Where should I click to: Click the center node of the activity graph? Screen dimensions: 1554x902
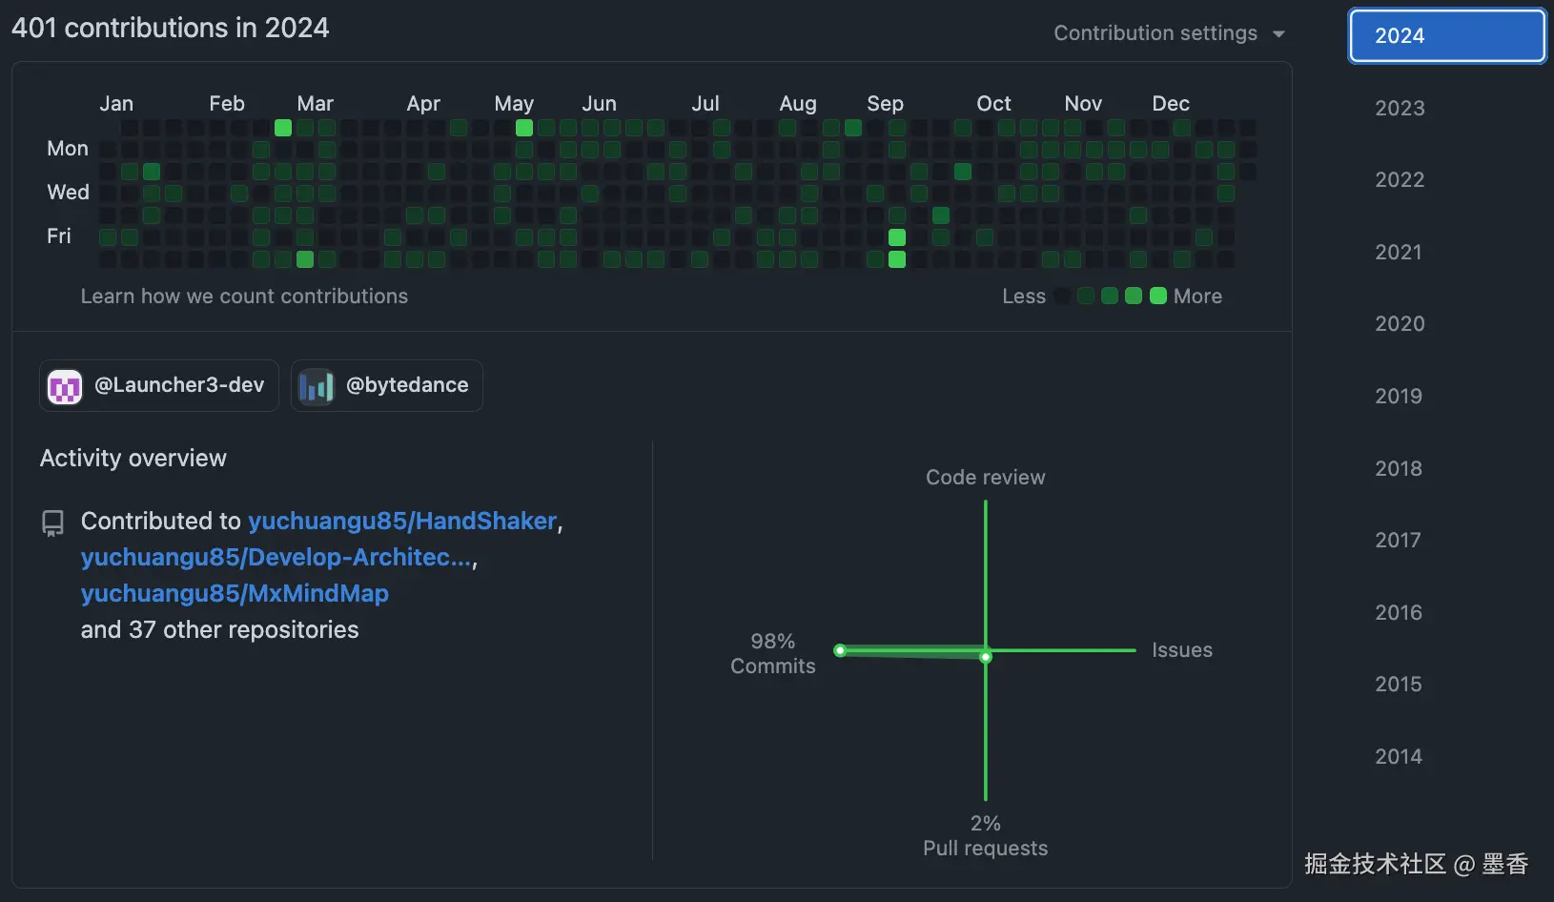(985, 655)
